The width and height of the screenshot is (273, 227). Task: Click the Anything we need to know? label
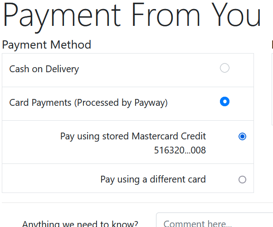click(x=80, y=224)
